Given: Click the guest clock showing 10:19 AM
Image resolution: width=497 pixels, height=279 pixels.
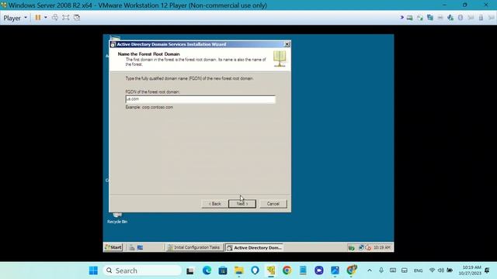Looking at the screenshot, I should tap(382, 247).
